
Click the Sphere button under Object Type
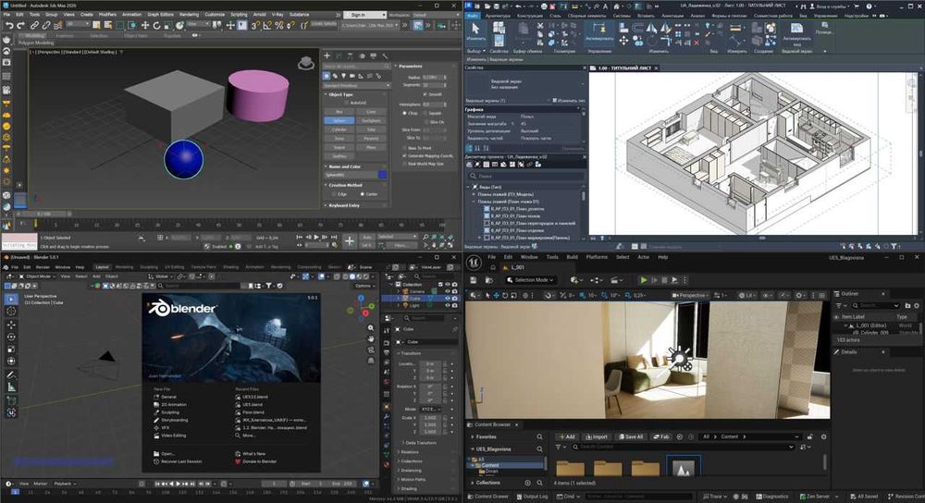tap(339, 120)
